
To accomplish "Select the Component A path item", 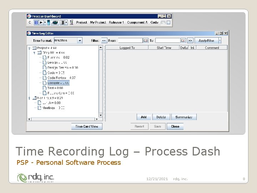I will pyautogui.click(x=137, y=23).
